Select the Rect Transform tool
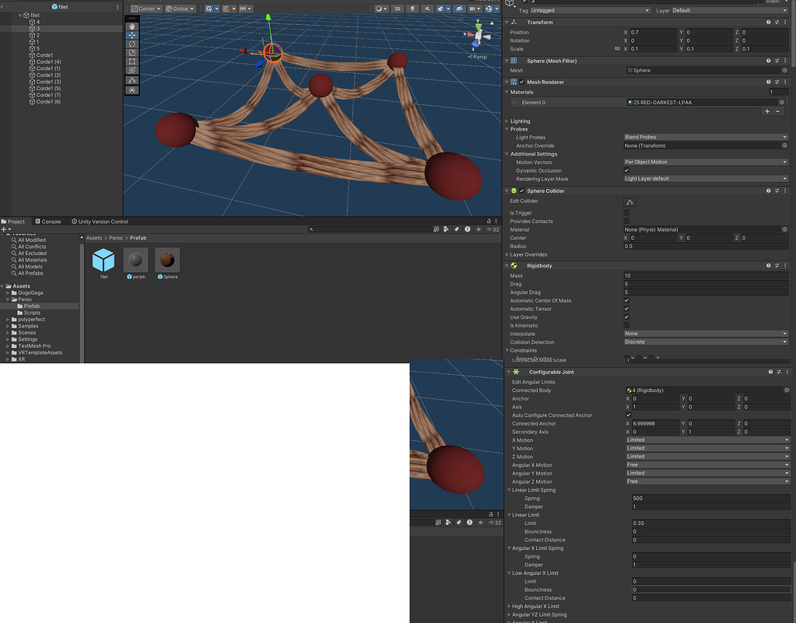 point(132,61)
